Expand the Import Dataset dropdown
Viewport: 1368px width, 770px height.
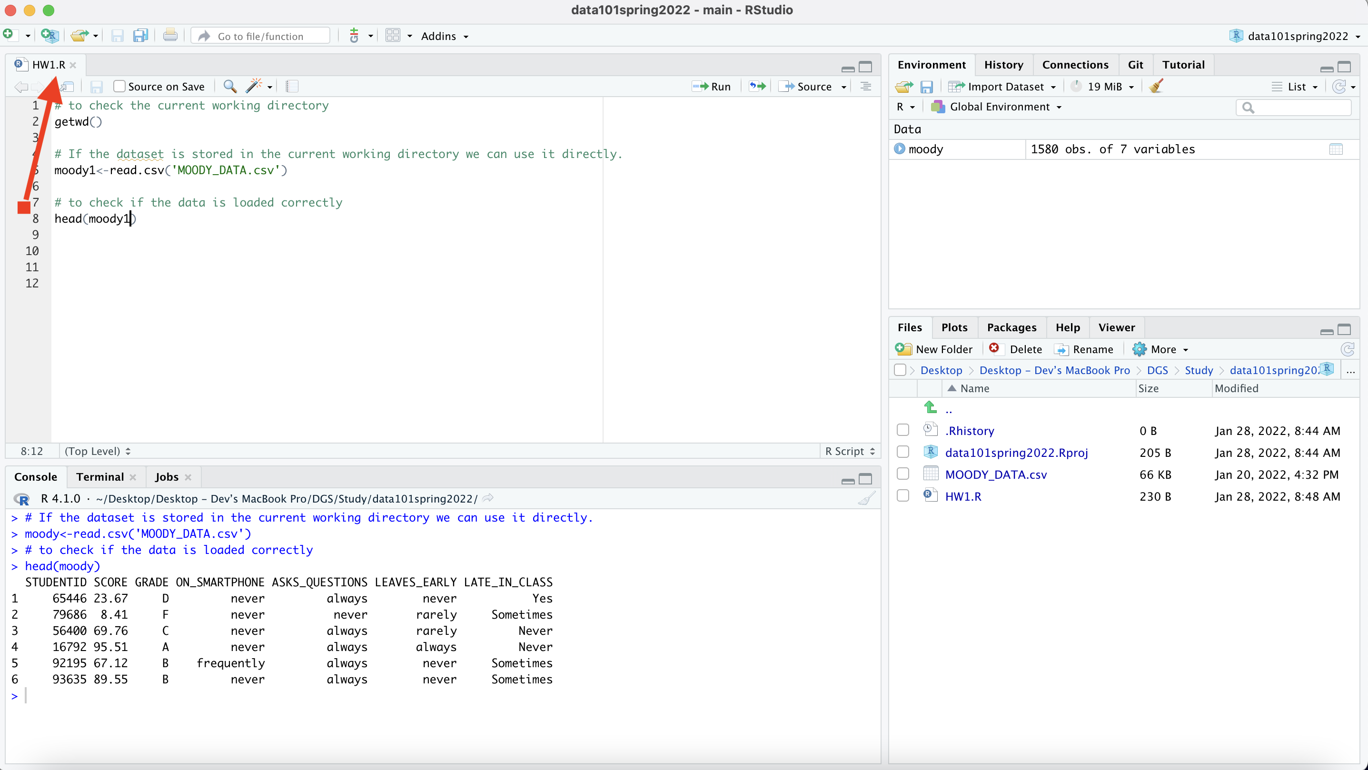pyautogui.click(x=1005, y=87)
